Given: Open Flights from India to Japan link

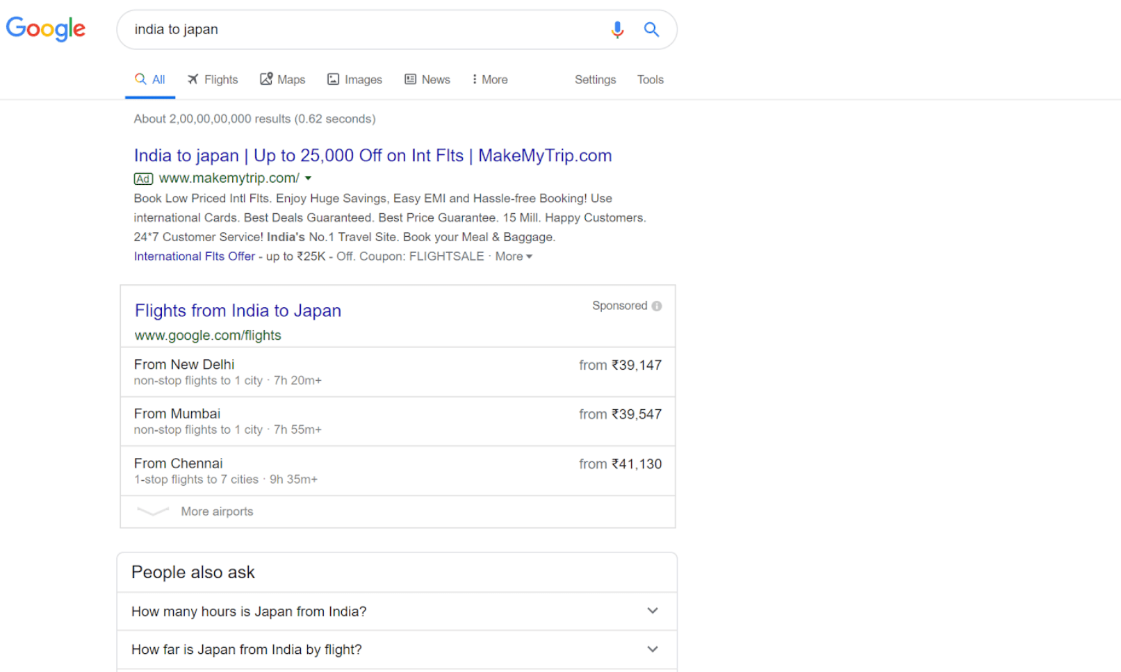Looking at the screenshot, I should 238,311.
